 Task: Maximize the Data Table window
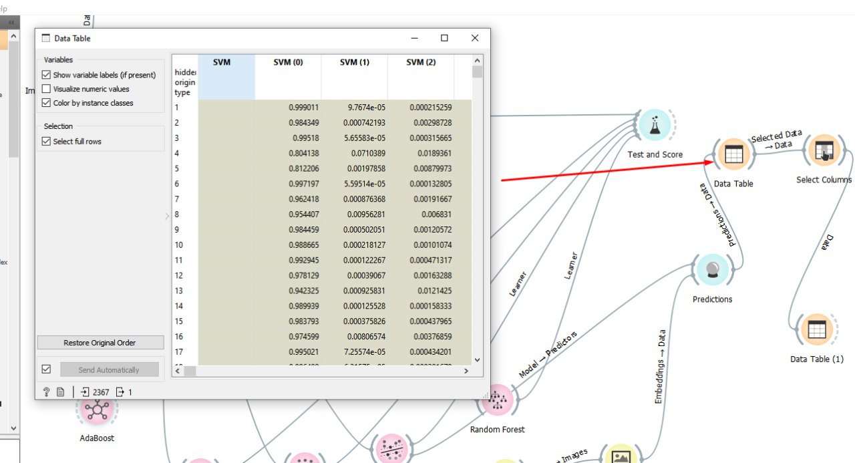click(444, 38)
